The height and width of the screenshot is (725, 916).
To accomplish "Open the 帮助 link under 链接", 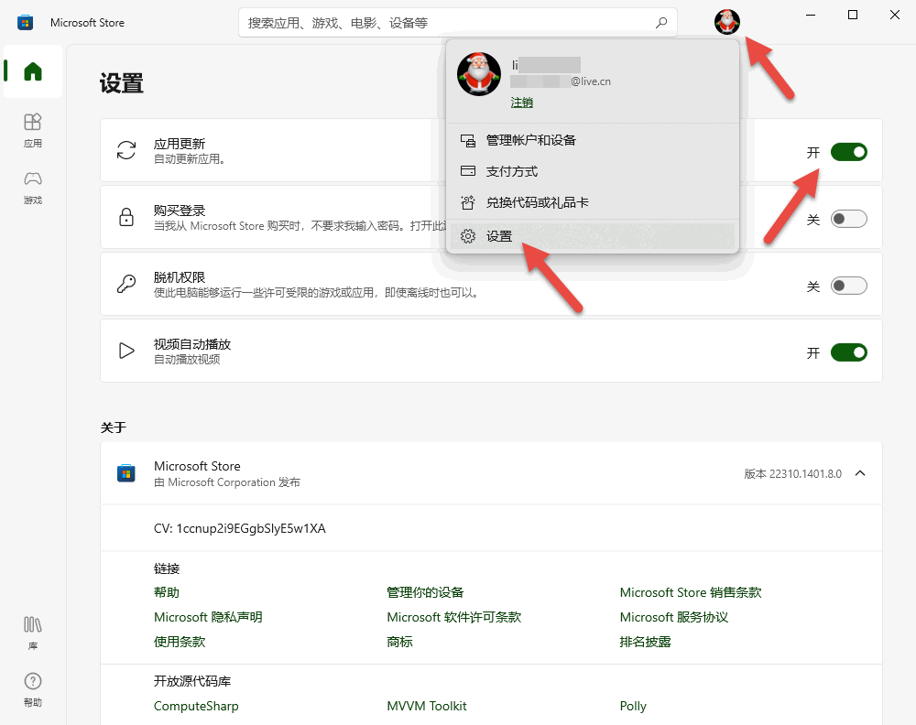I will (x=167, y=592).
